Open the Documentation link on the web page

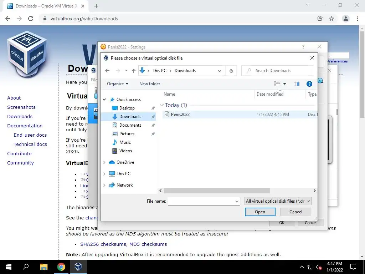(x=25, y=126)
